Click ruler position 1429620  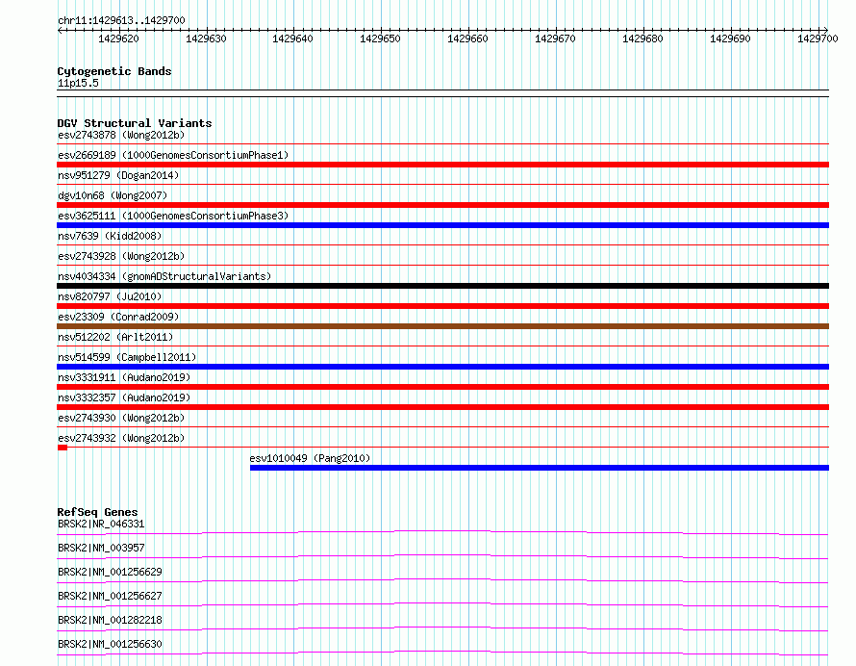(x=118, y=38)
